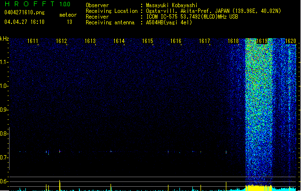Click the meteor count 13
Viewport: 301px width, 191px height.
click(x=69, y=22)
